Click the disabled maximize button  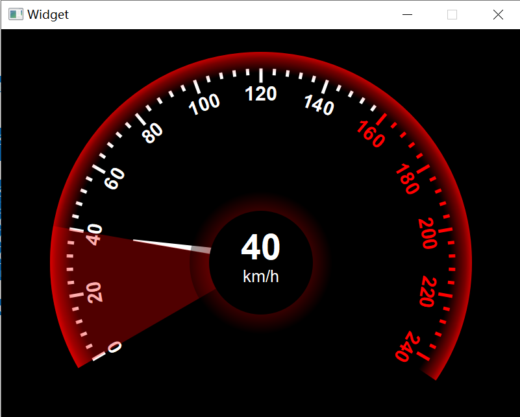pos(452,14)
